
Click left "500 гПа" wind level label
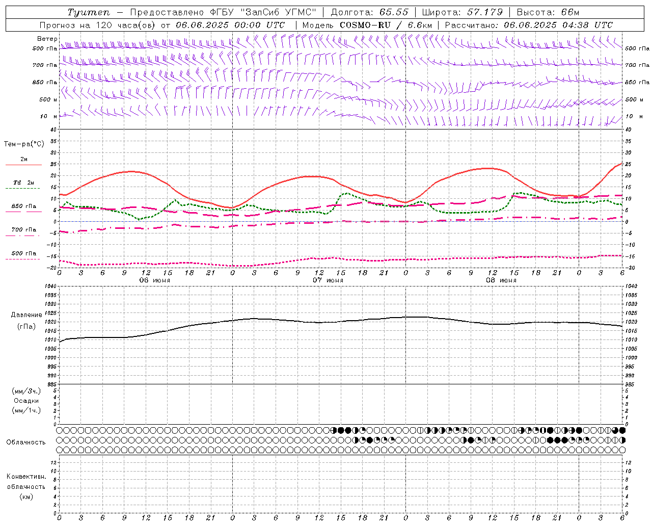coord(45,48)
